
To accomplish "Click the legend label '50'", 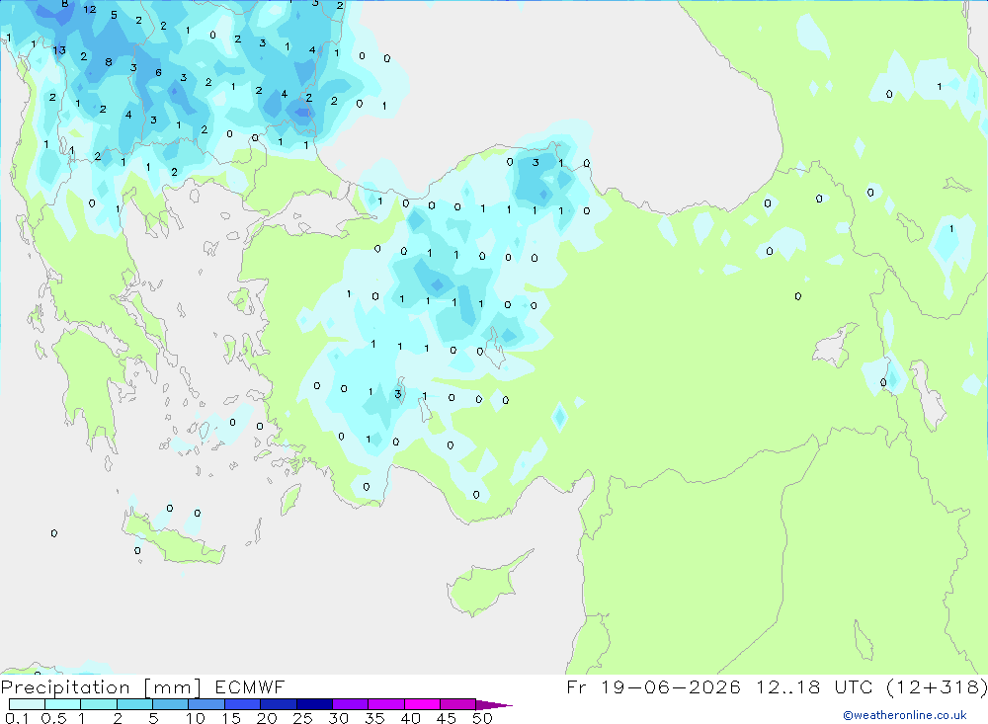I will [483, 718].
